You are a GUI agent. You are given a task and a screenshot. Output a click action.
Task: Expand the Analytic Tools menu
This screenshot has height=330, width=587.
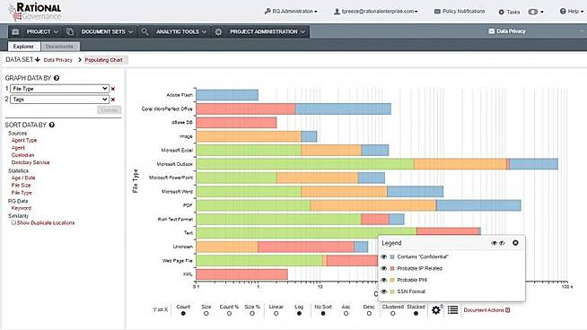181,31
